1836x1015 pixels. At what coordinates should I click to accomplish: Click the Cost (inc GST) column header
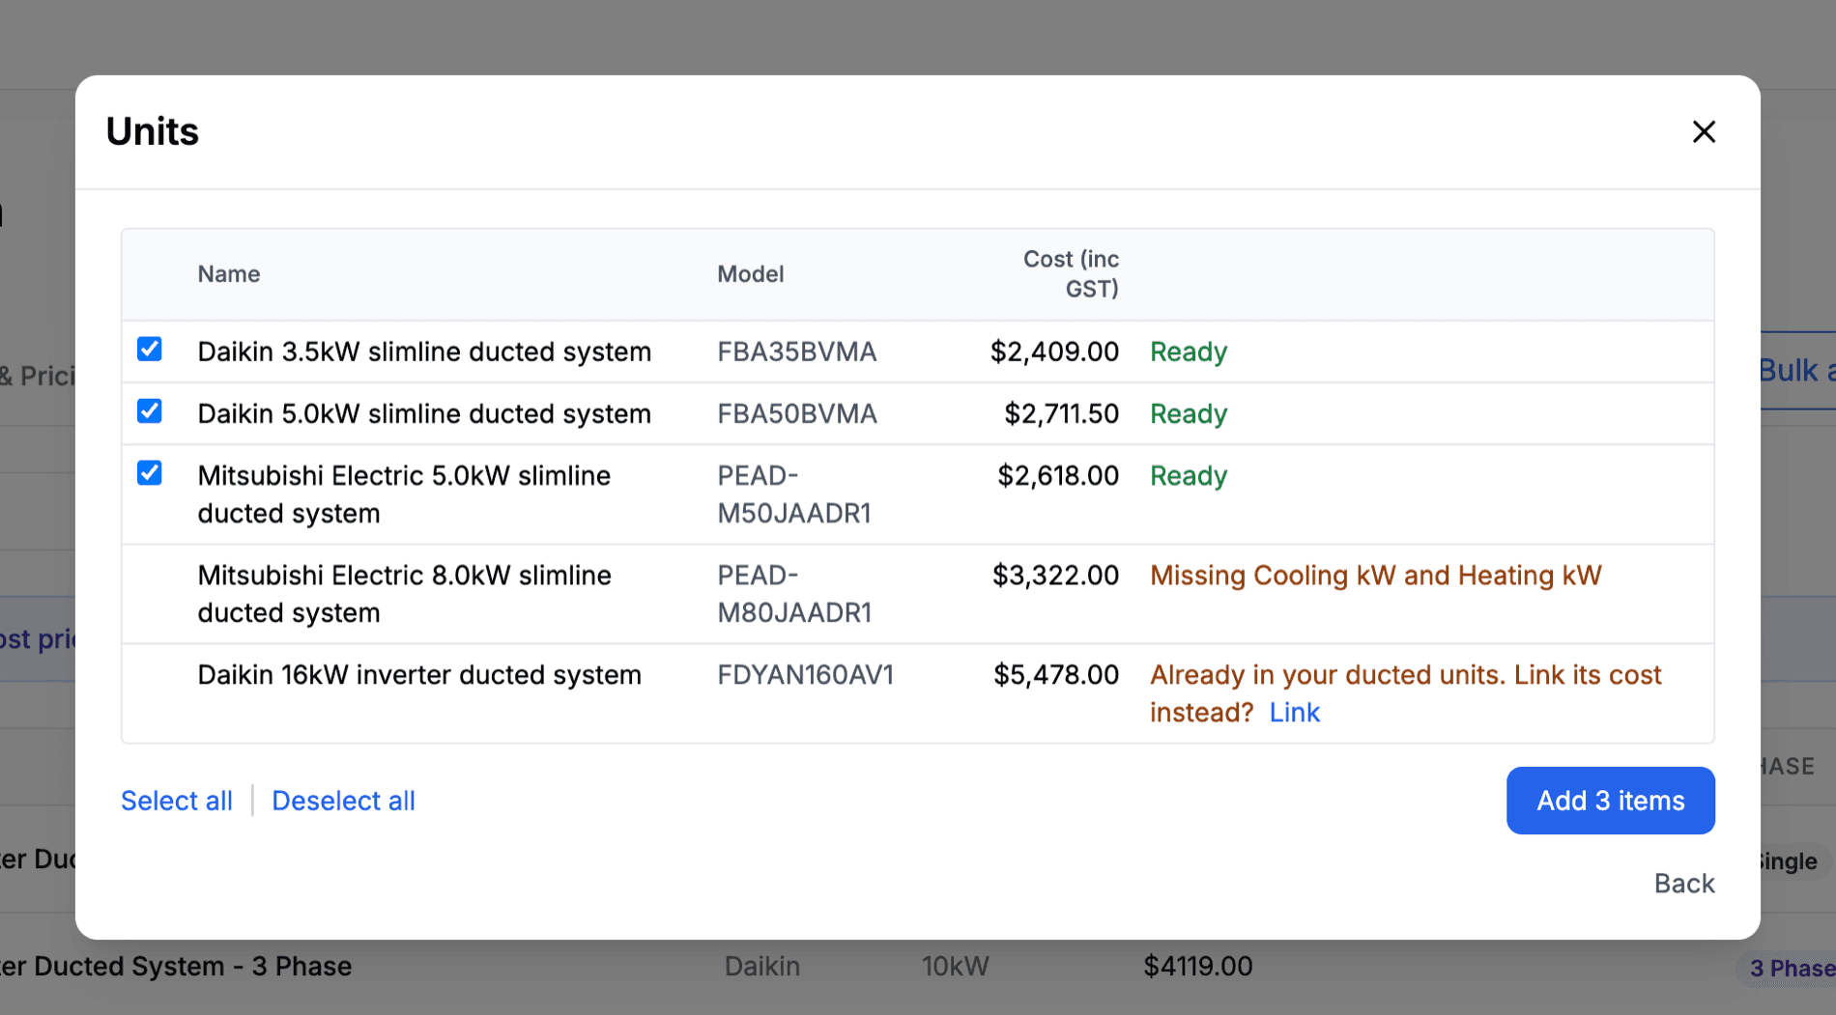click(1071, 274)
